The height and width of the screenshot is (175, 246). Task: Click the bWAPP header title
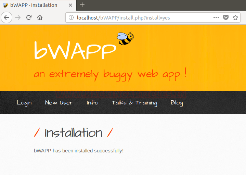tap(75, 51)
